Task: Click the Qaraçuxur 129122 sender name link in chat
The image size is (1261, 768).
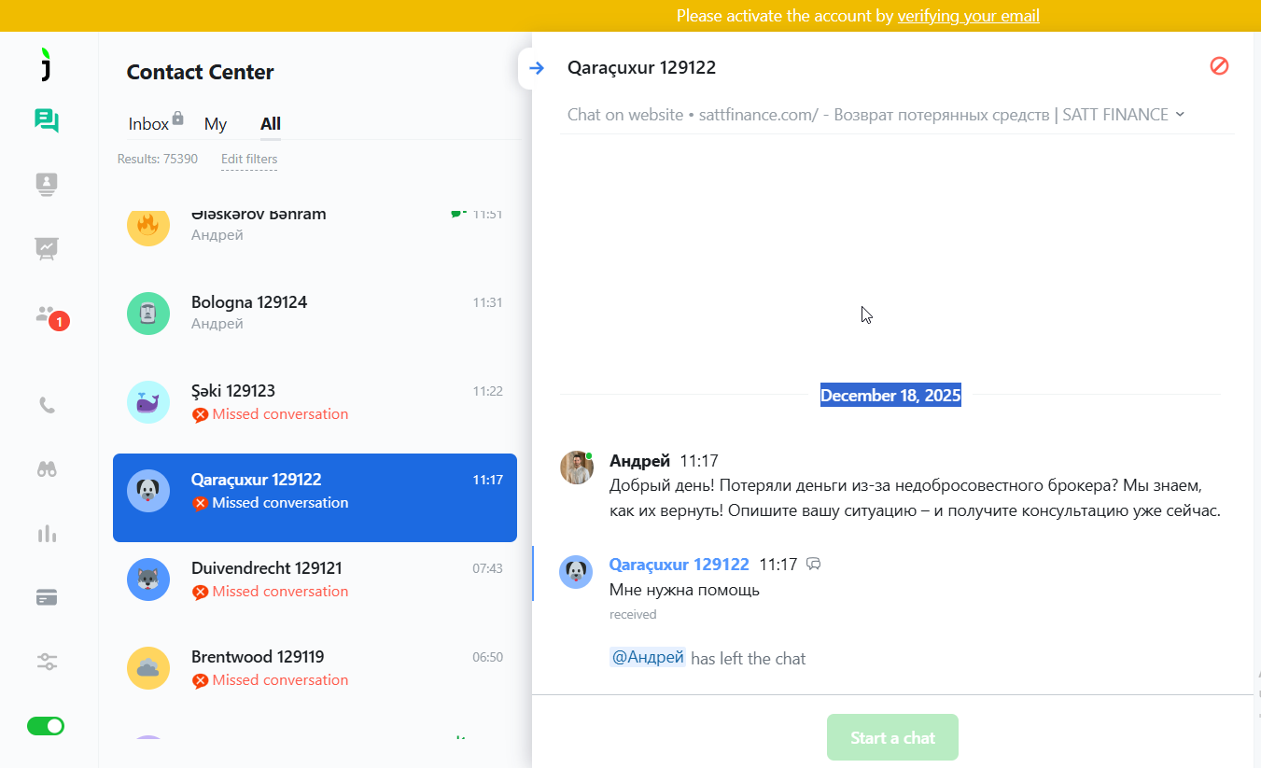Action: pos(679,564)
